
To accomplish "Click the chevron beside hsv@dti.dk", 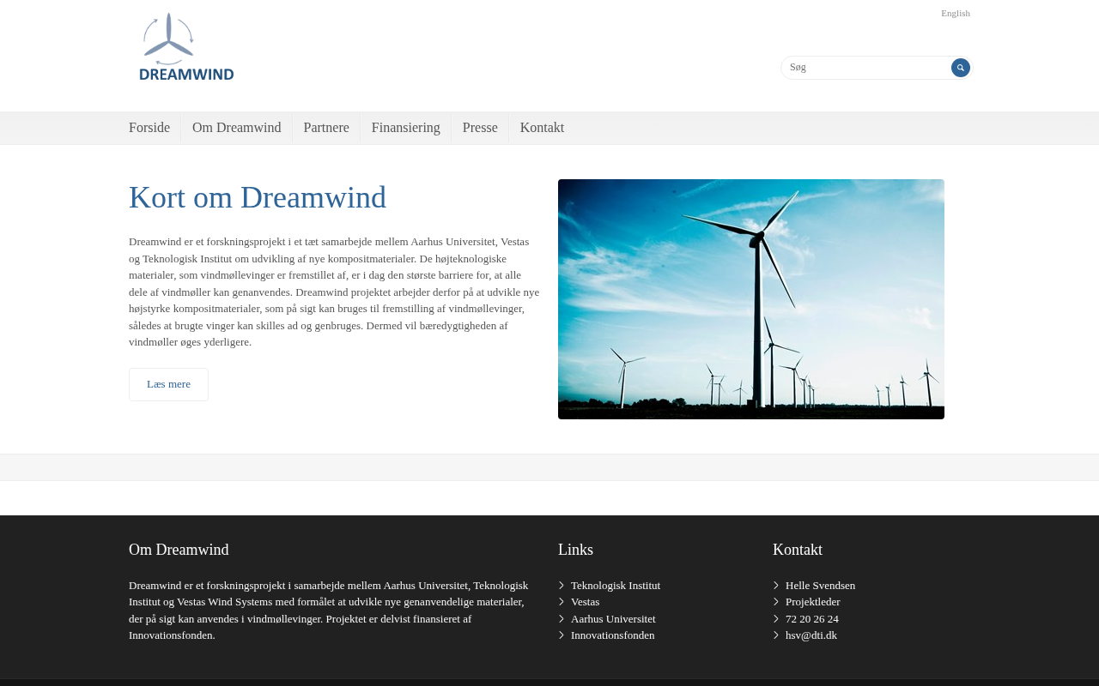I will pyautogui.click(x=776, y=635).
